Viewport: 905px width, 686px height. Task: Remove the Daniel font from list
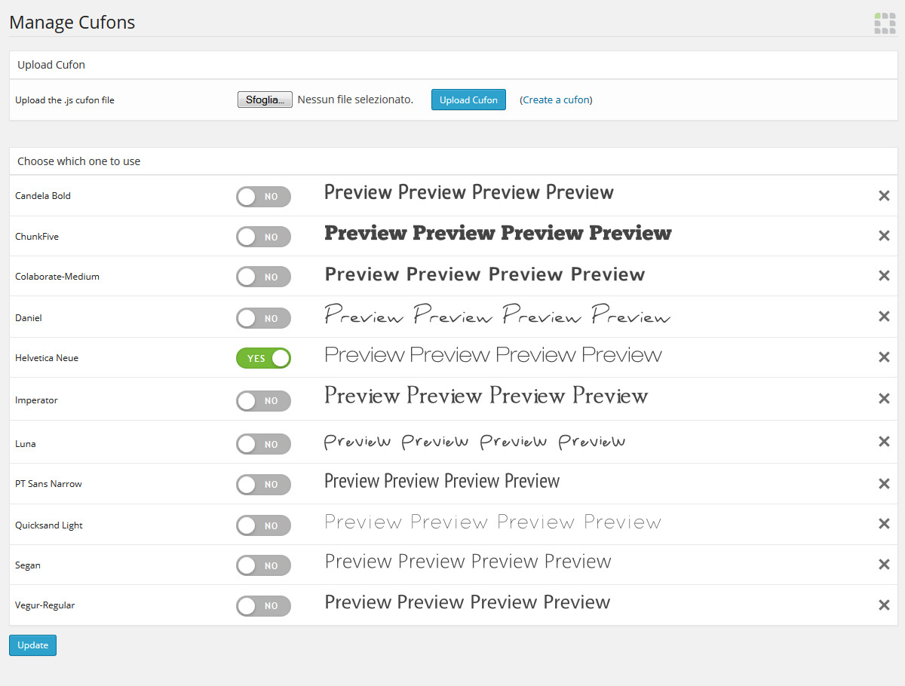pos(884,317)
